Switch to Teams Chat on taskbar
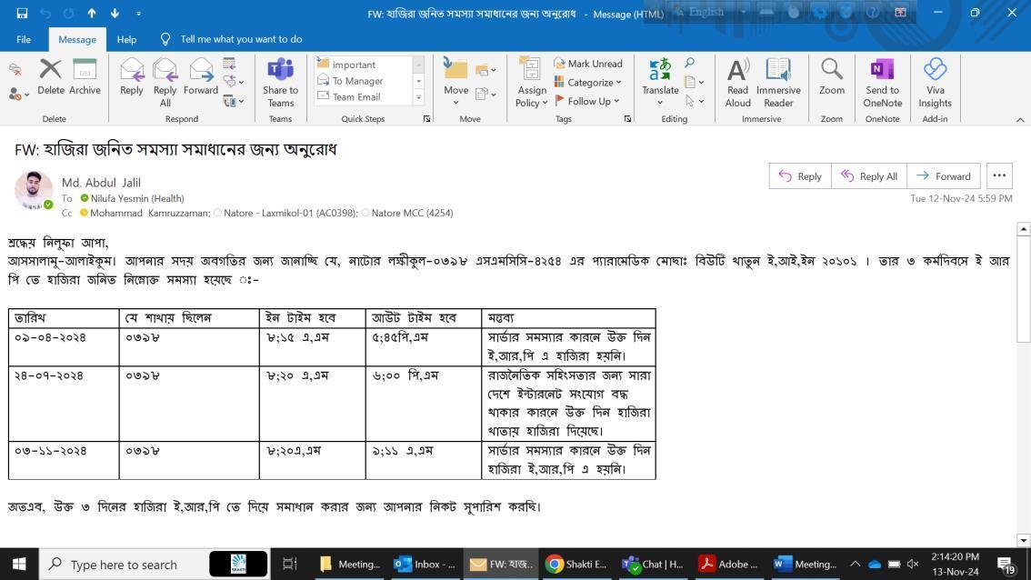This screenshot has height=580, width=1031. coord(653,565)
